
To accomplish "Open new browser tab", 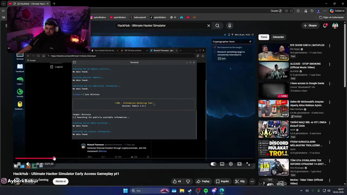I will tap(54, 4).
